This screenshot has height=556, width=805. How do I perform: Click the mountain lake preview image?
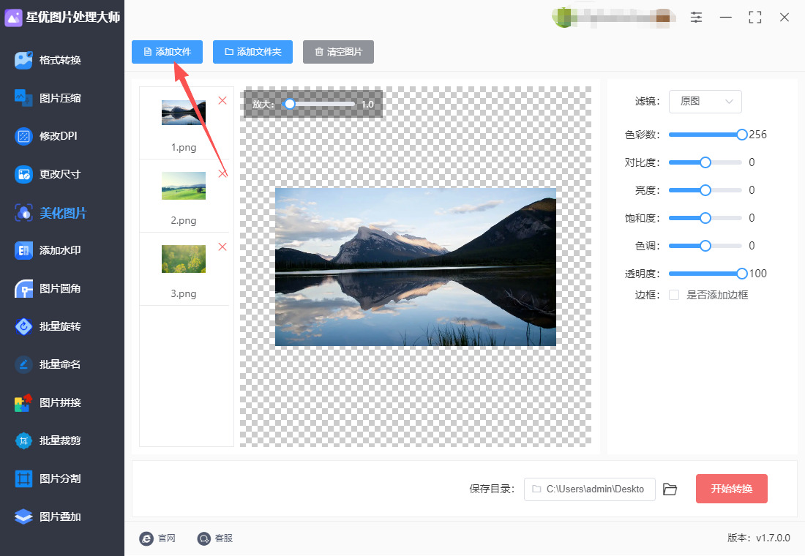pyautogui.click(x=416, y=267)
